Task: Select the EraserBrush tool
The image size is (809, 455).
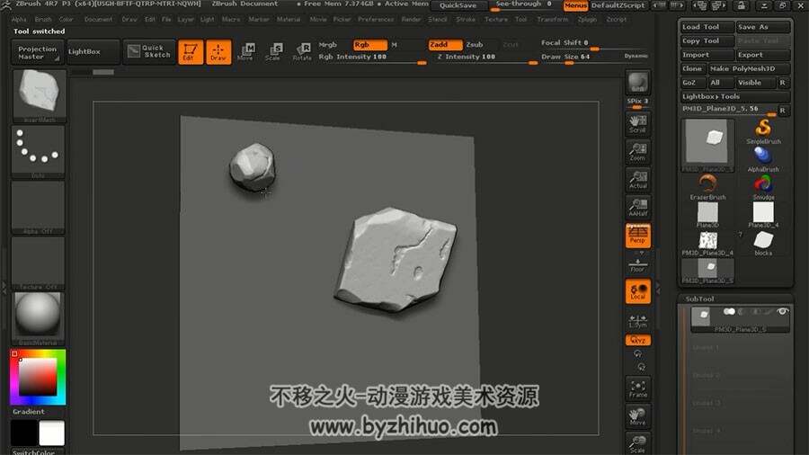Action: coord(707,187)
